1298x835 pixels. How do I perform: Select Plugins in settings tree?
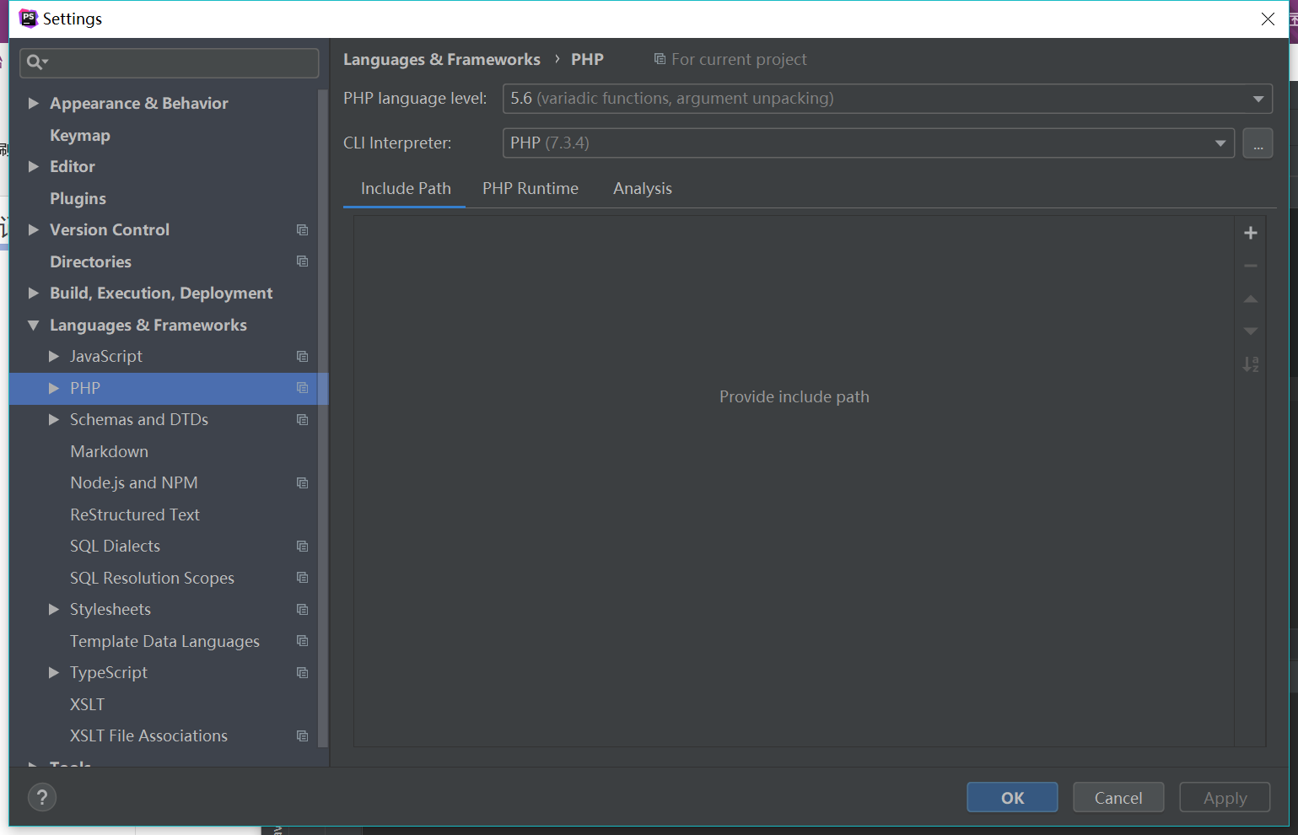pyautogui.click(x=78, y=198)
